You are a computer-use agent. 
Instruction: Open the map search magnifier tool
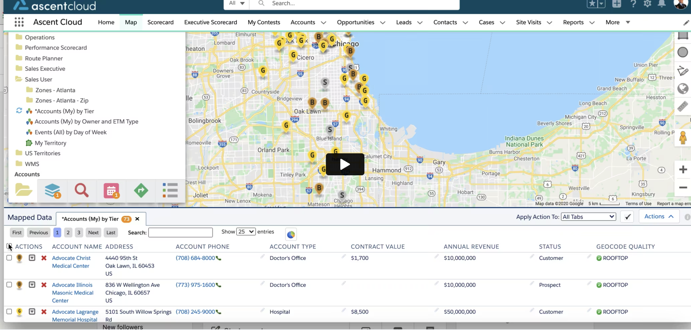click(81, 190)
